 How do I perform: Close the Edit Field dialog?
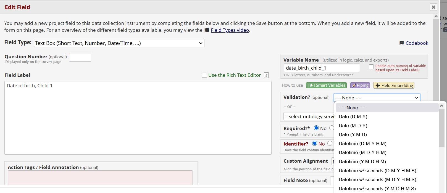[x=433, y=7]
